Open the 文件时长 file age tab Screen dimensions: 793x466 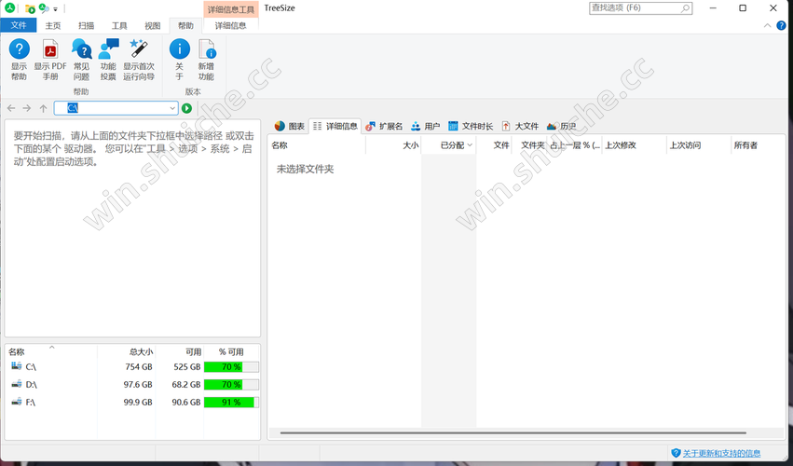(x=471, y=126)
